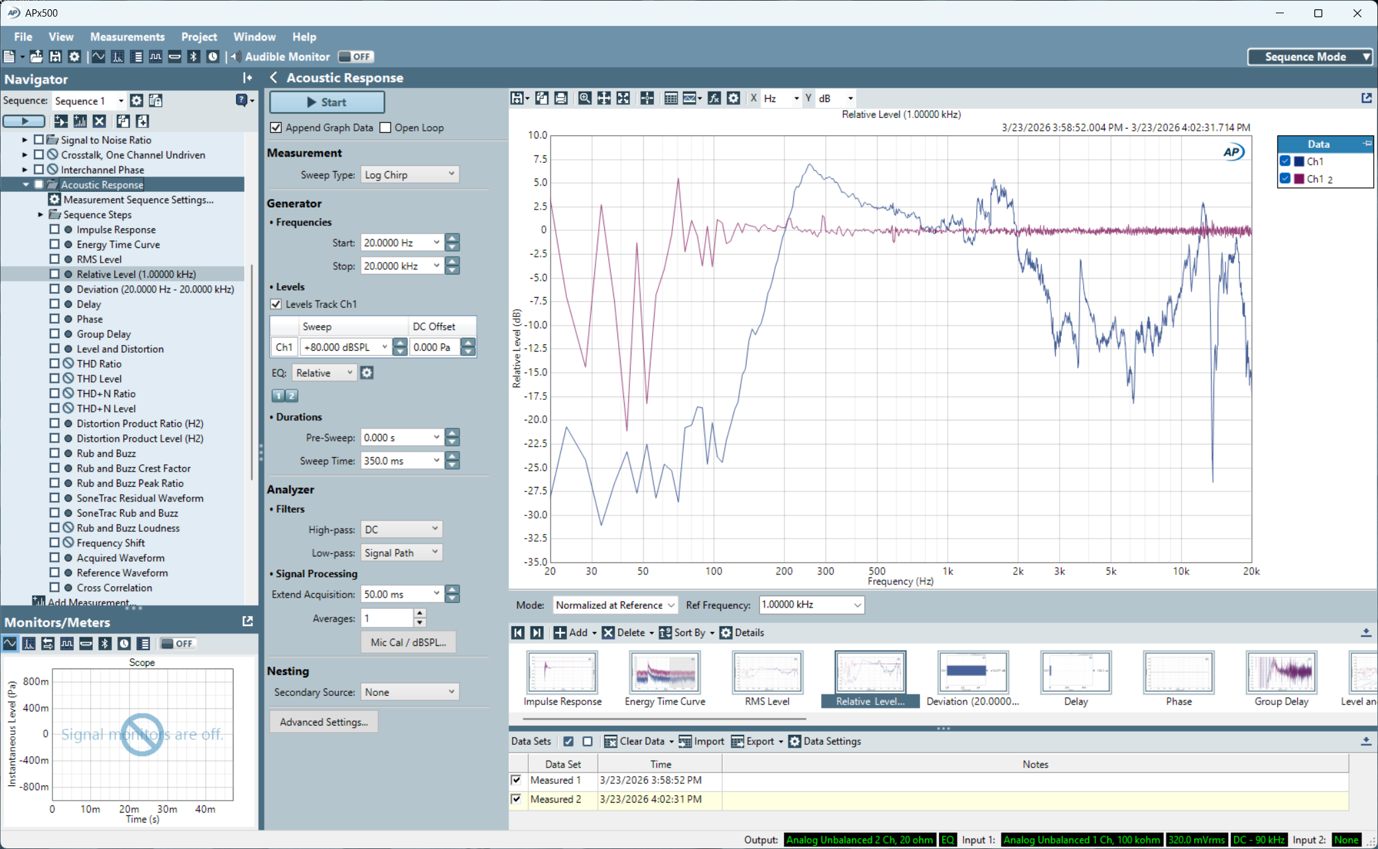This screenshot has height=849, width=1378.
Task: Click the graph zoom magnifier icon
Action: [584, 98]
